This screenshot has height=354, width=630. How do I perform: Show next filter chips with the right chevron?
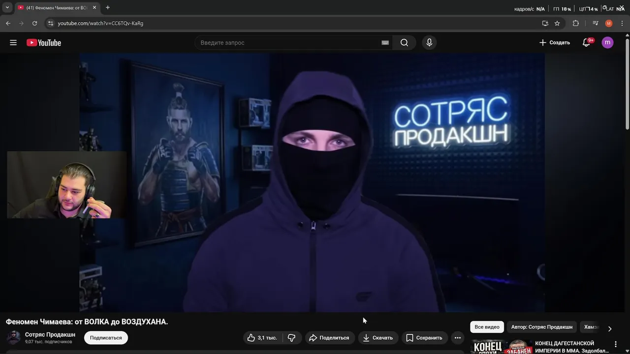tap(610, 328)
